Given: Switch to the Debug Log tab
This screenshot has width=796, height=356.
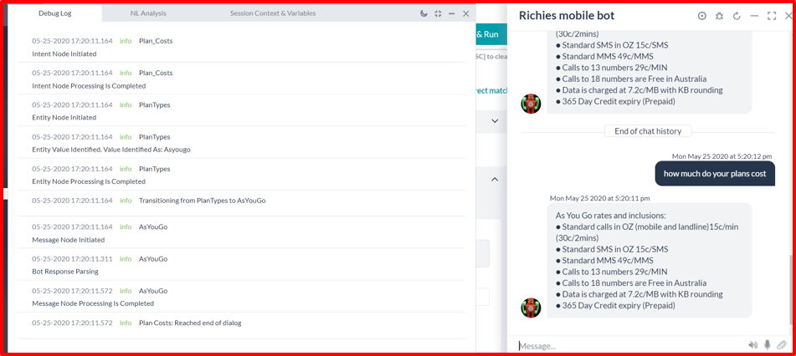Looking at the screenshot, I should point(55,13).
